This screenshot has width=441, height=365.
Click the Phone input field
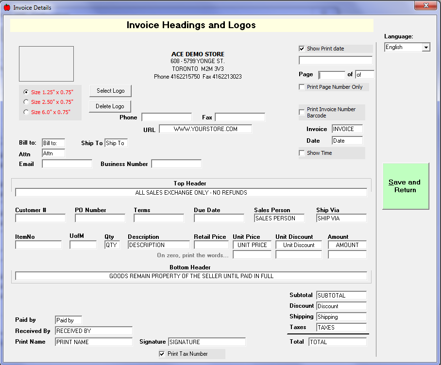(167, 117)
